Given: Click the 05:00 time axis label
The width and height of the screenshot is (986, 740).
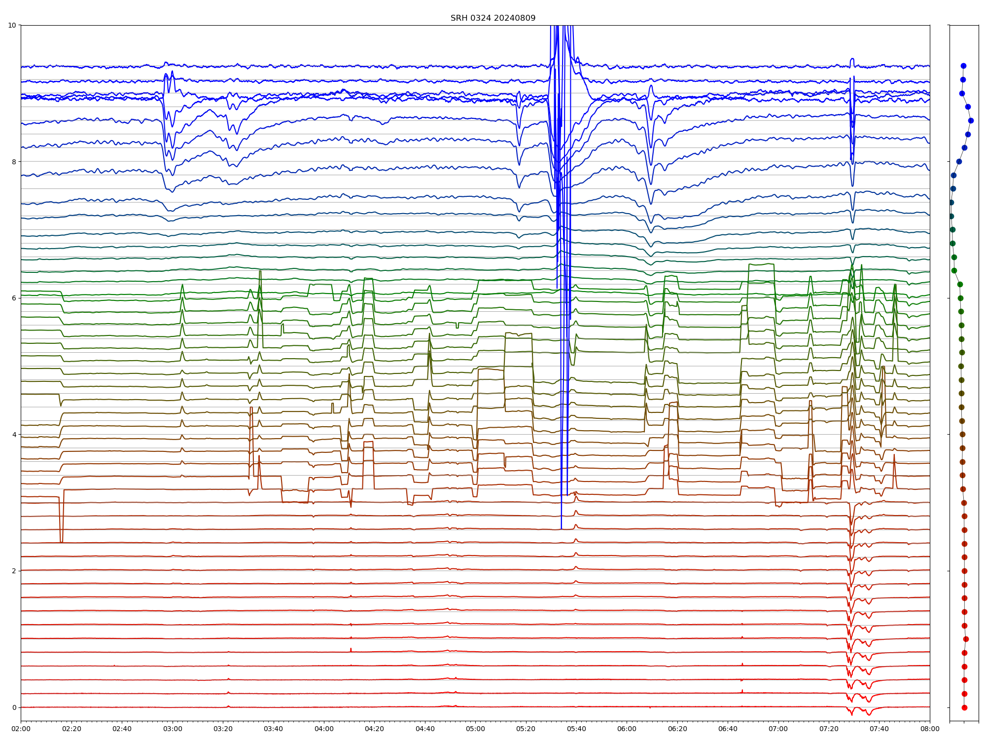Looking at the screenshot, I should pyautogui.click(x=475, y=729).
